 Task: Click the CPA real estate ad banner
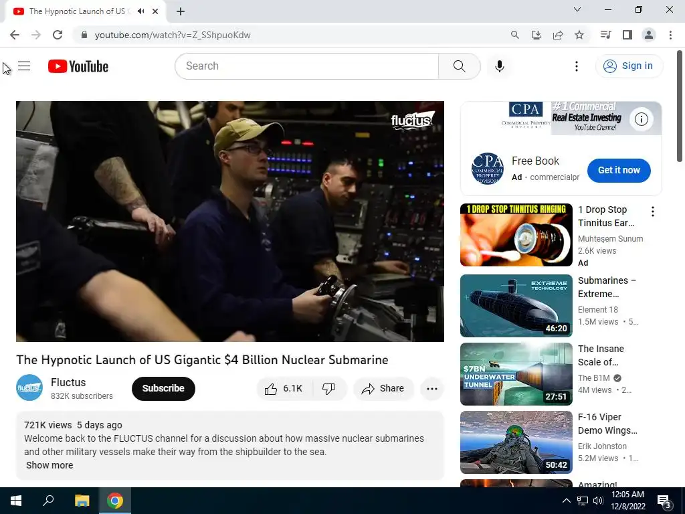(x=561, y=118)
